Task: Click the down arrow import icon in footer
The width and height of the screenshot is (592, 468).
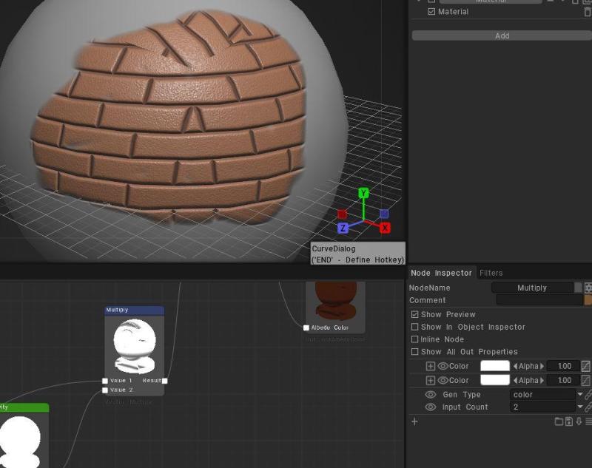Action: click(579, 421)
